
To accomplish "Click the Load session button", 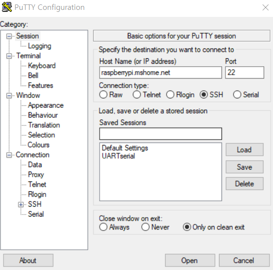I will [x=244, y=150].
